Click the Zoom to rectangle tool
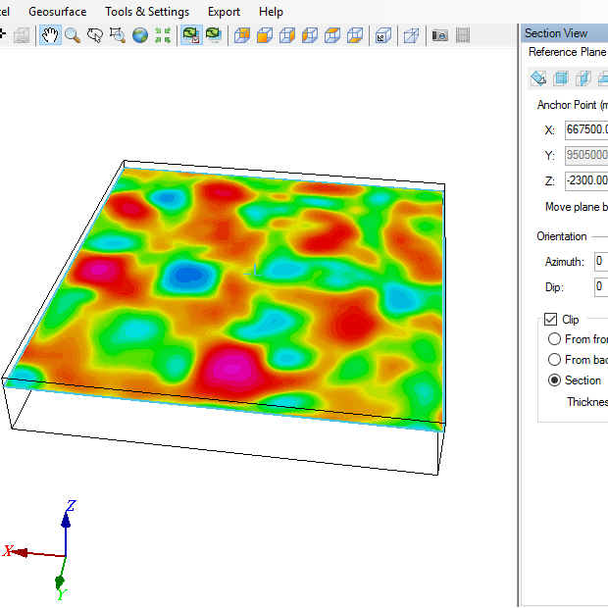The image size is (608, 608). click(118, 35)
